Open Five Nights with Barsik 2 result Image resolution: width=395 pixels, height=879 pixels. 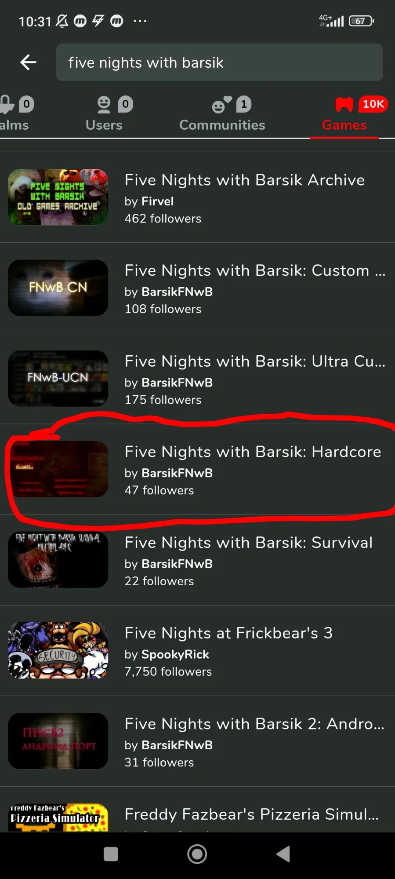[197, 741]
